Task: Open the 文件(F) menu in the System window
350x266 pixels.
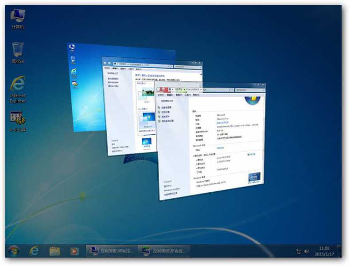Action: point(161,95)
